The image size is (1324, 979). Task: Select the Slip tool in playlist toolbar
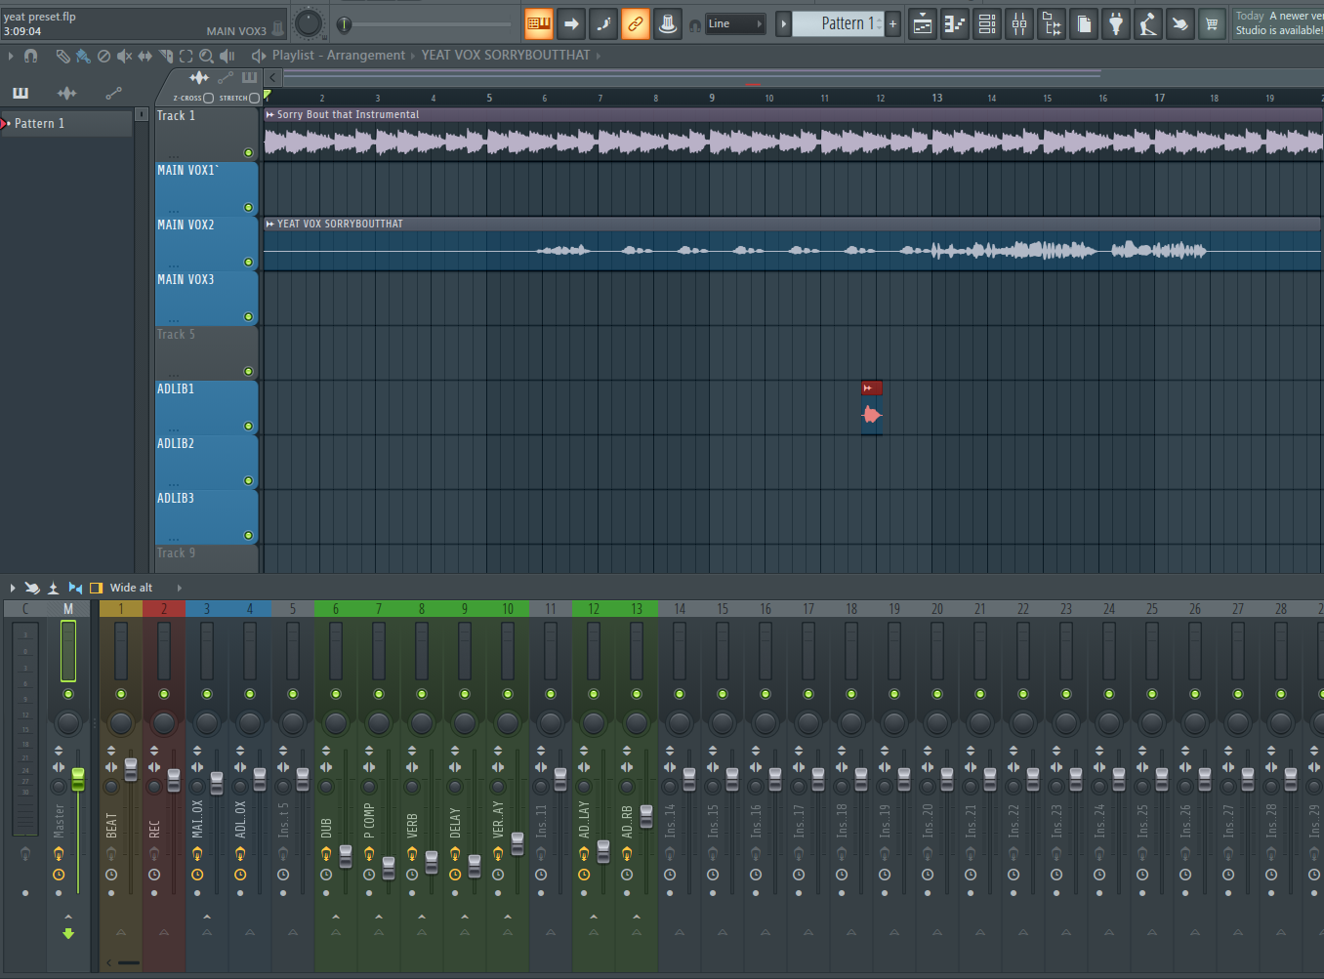coord(145,56)
